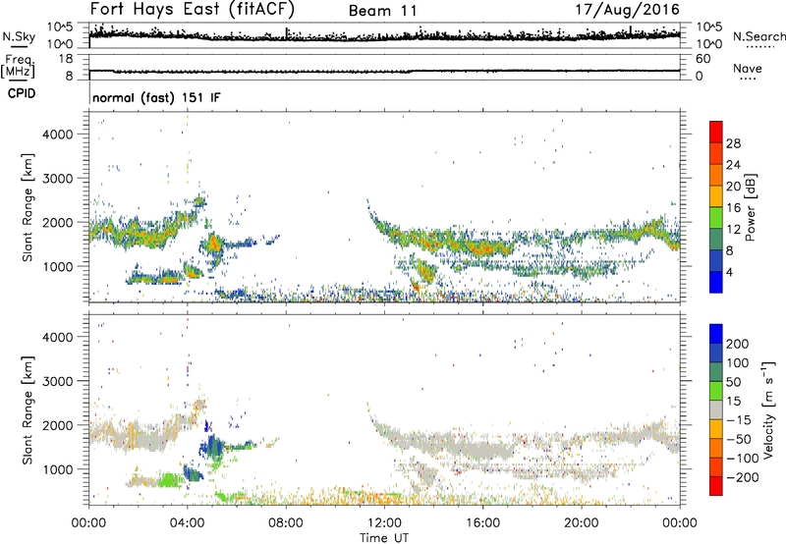Click the red swatch in the Velocity colorbar
786x544 pixels.
tap(716, 486)
